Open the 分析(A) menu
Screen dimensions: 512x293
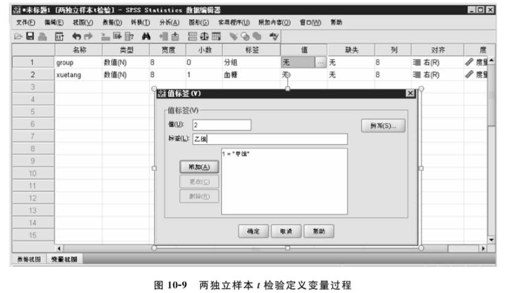169,22
